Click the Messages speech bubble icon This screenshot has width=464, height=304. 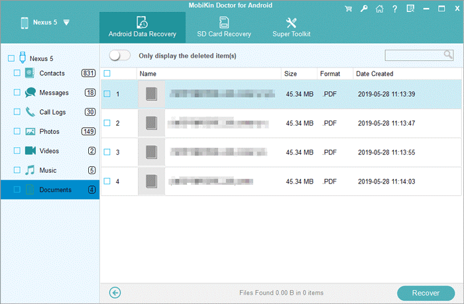[x=30, y=93]
